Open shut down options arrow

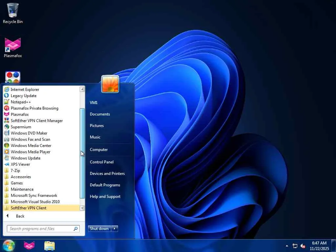point(115,229)
